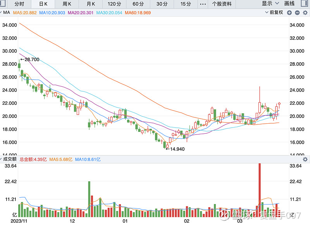Screen dimensions: 310x225
Task: Click the tall green December volume bar
Action: pyautogui.click(x=89, y=199)
